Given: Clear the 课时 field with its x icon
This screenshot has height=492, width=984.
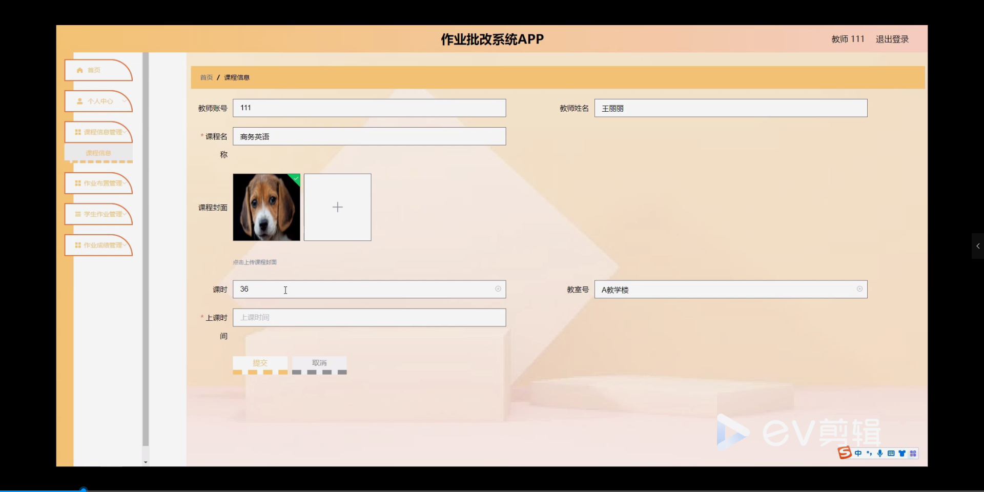Looking at the screenshot, I should tap(498, 289).
